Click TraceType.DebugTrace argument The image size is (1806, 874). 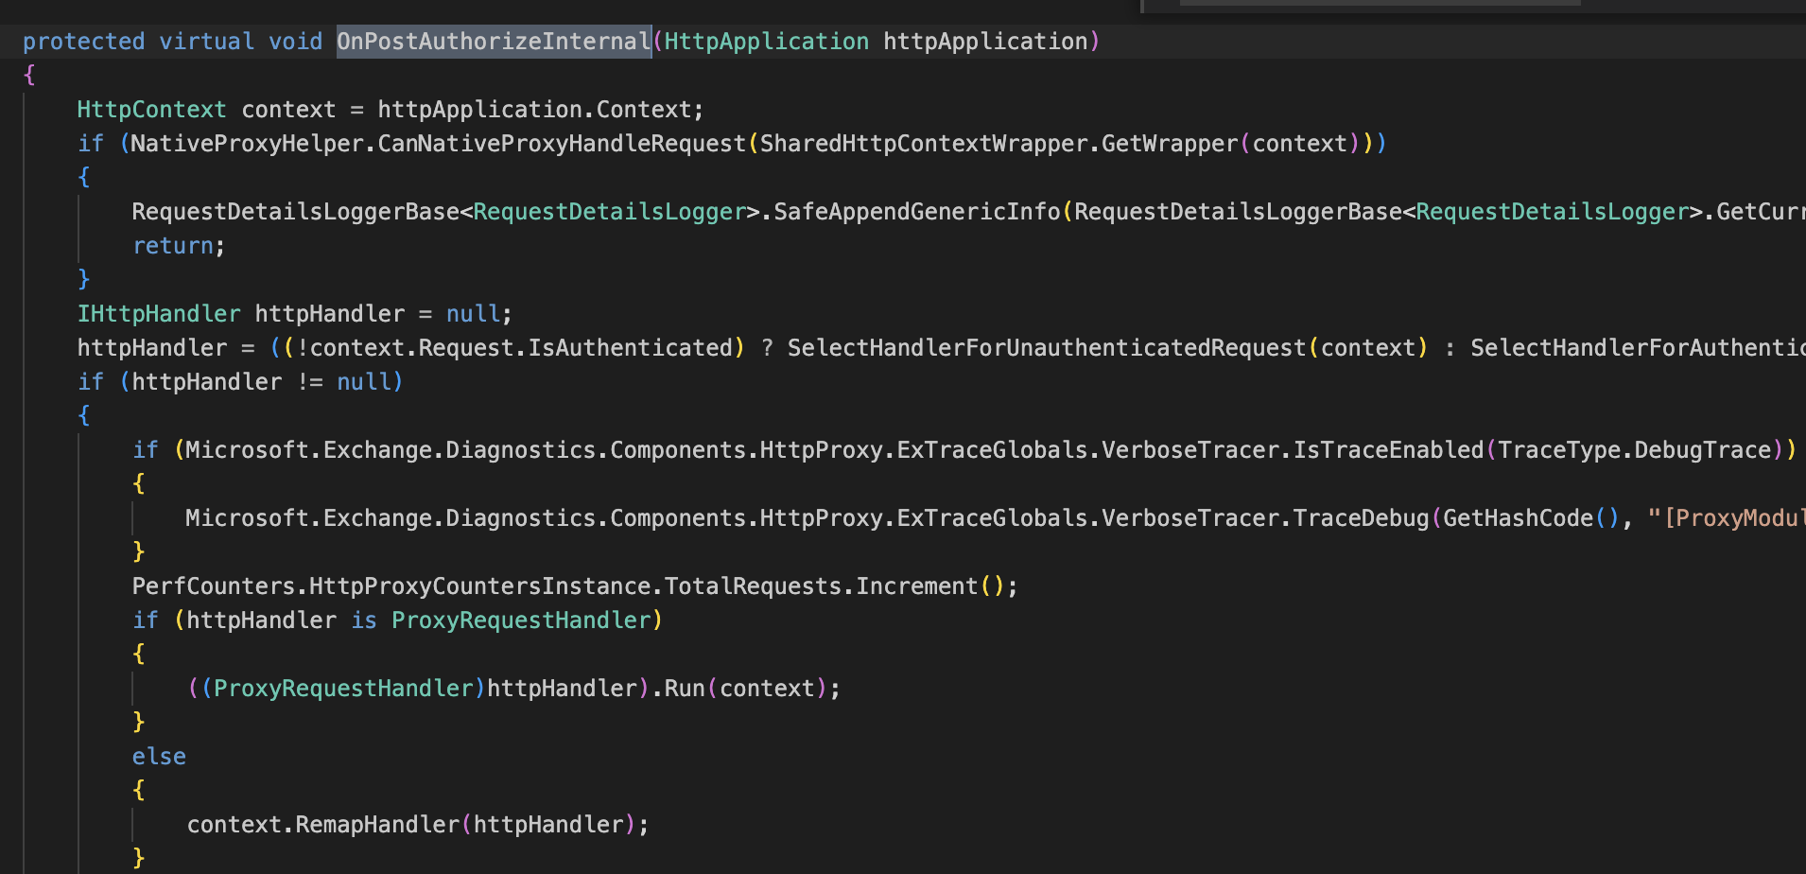[x=1634, y=450]
